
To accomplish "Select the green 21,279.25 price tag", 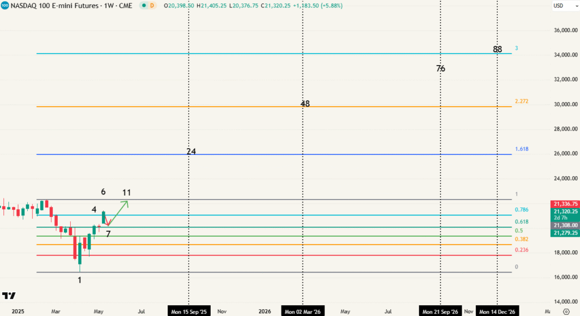I will coord(565,233).
